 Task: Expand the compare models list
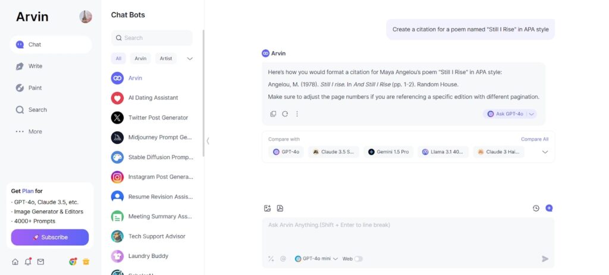[545, 152]
